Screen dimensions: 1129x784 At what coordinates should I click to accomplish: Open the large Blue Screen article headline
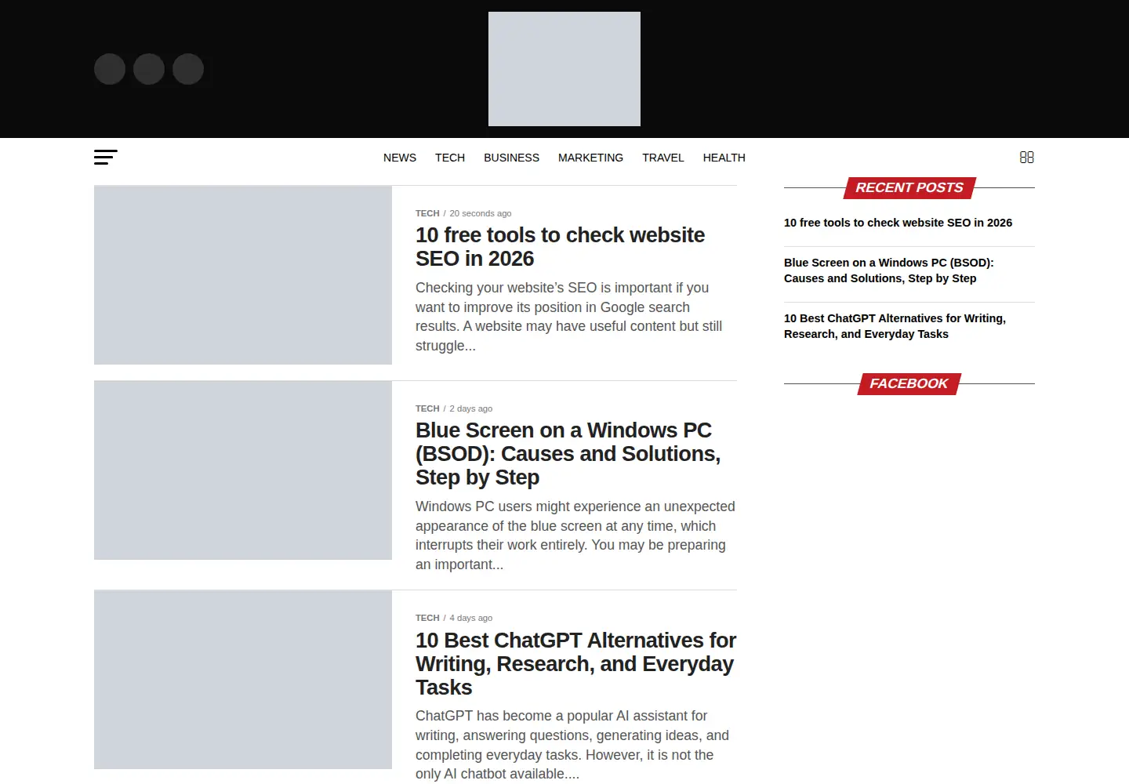pos(568,454)
